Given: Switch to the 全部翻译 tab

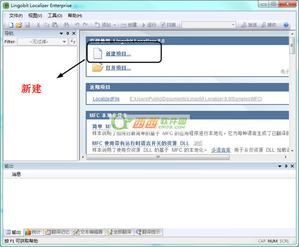Looking at the screenshot, I should pos(120,232).
